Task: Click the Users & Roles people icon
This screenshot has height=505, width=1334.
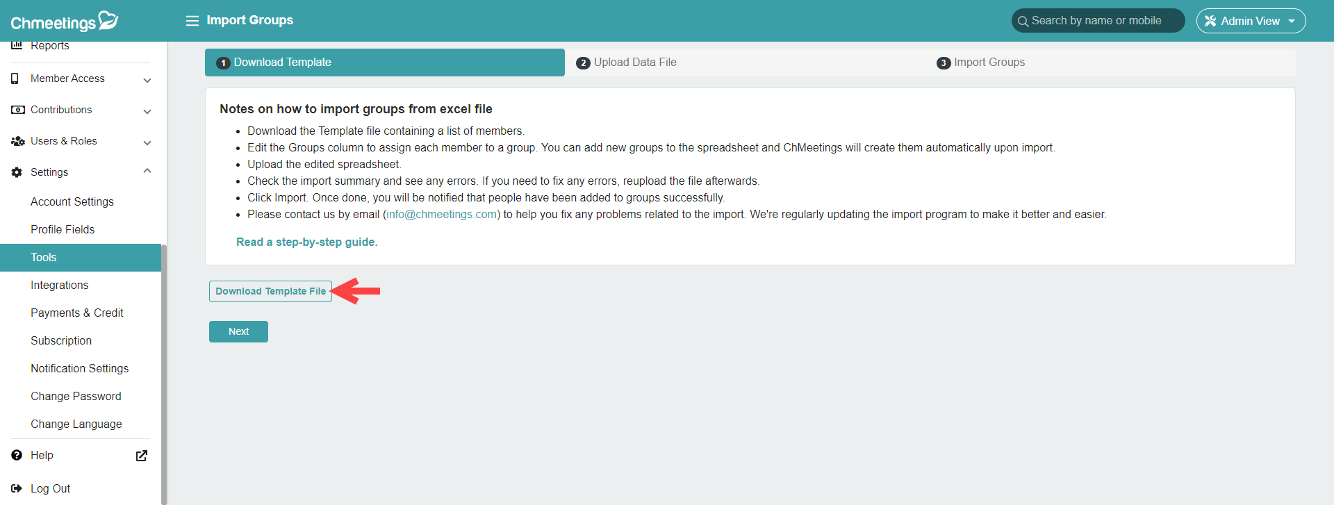Action: point(17,141)
